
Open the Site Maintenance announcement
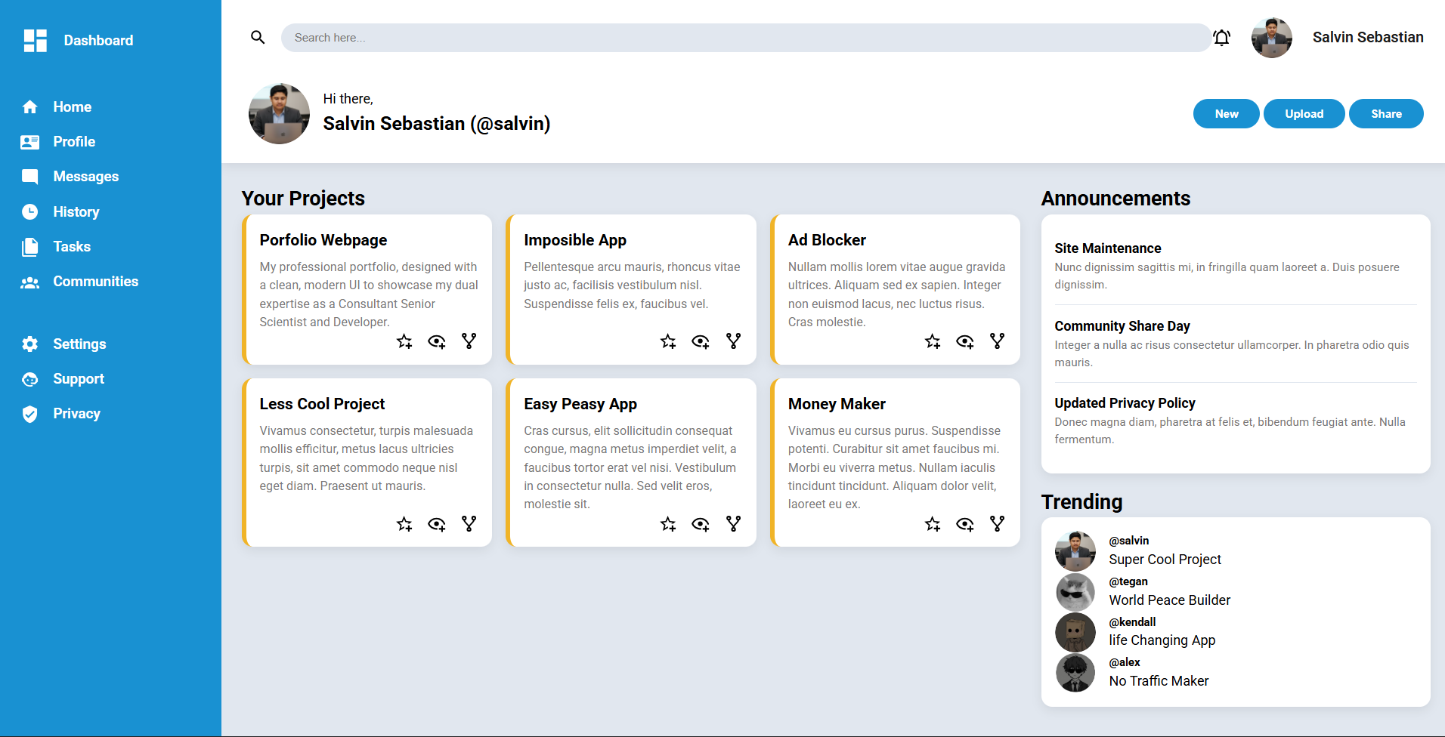tap(1107, 248)
